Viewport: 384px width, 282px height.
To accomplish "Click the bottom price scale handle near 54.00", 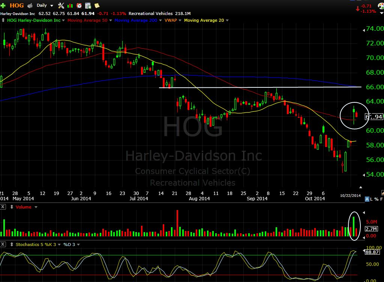I will pos(364,175).
